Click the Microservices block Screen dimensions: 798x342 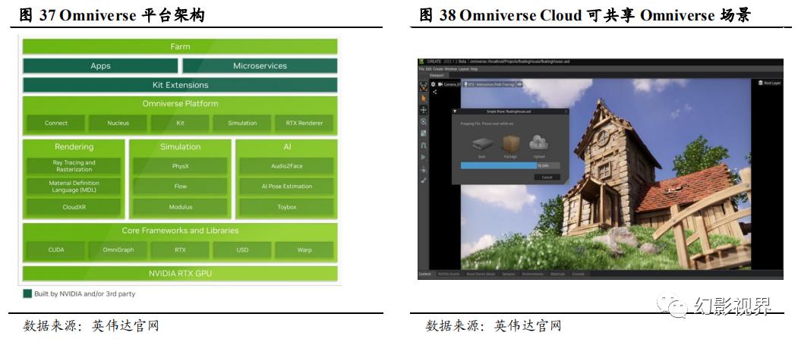coord(260,65)
